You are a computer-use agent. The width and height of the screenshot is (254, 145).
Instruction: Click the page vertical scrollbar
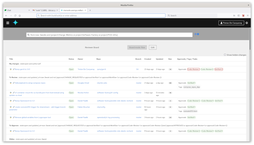[x=250, y=39]
